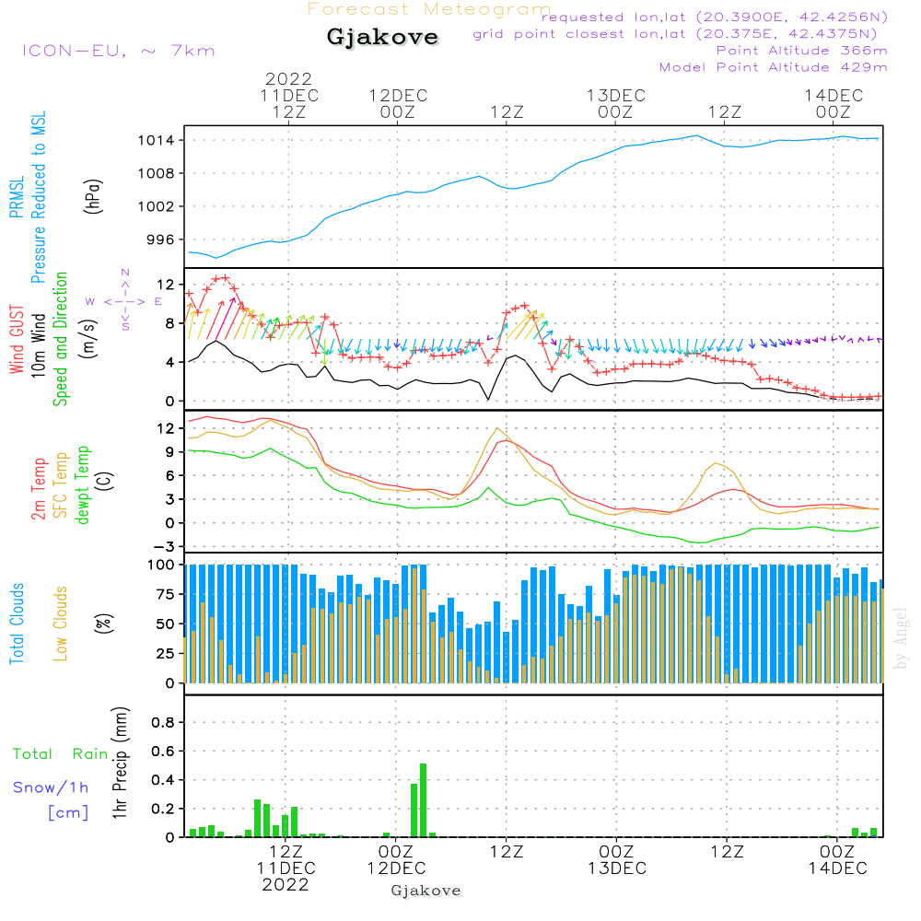Select the Model Point Altitude 429m text
Viewport: 921px width, 921px height.
tap(773, 67)
